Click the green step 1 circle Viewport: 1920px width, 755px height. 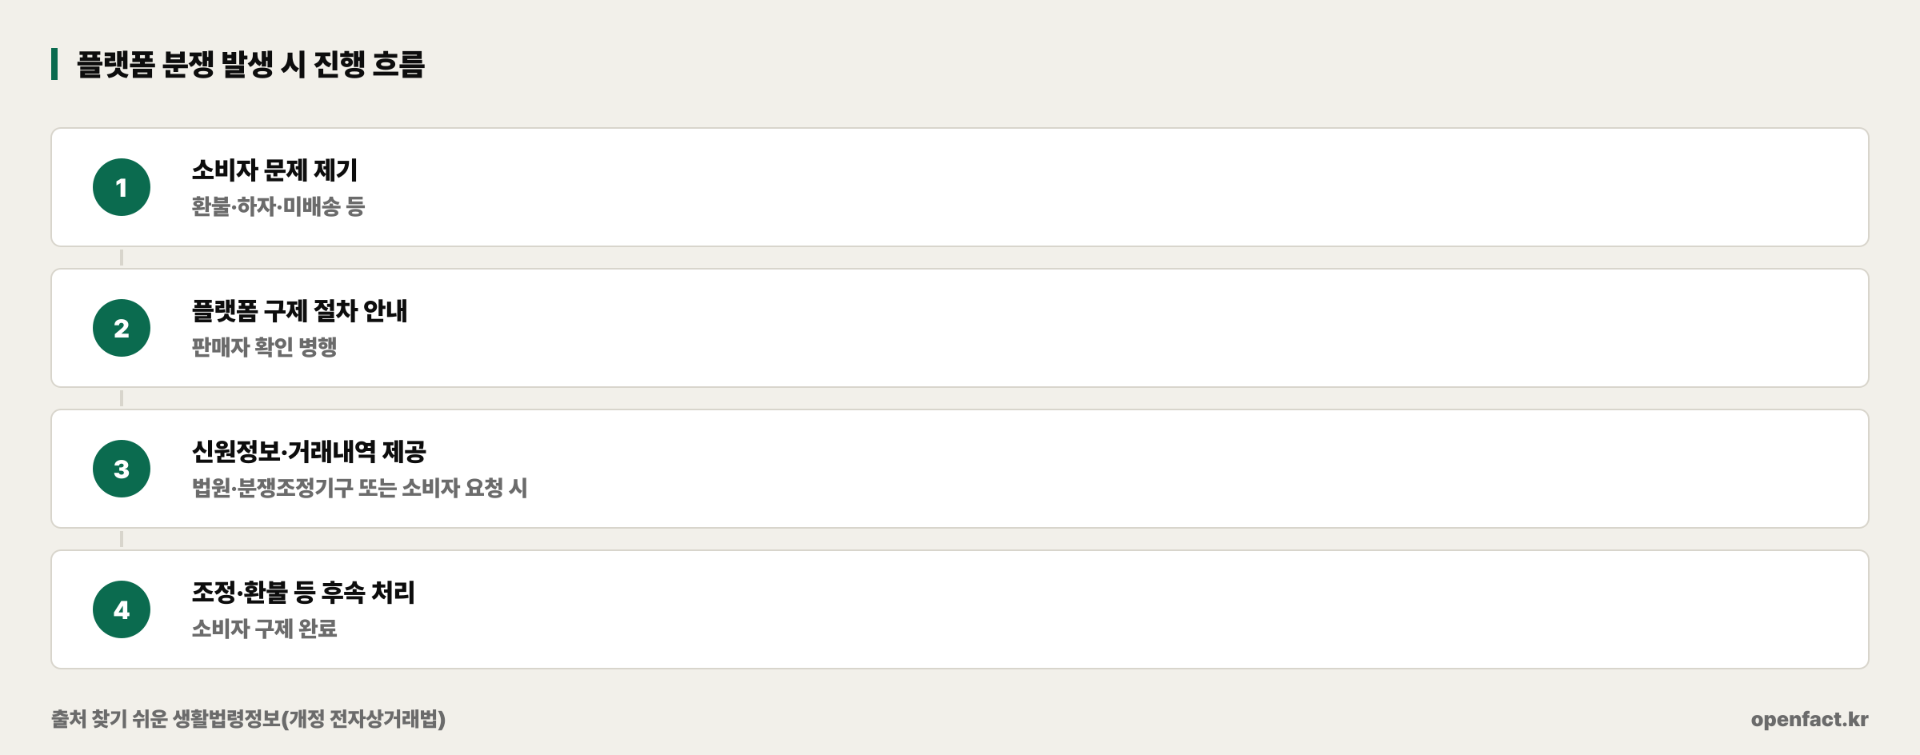(122, 187)
